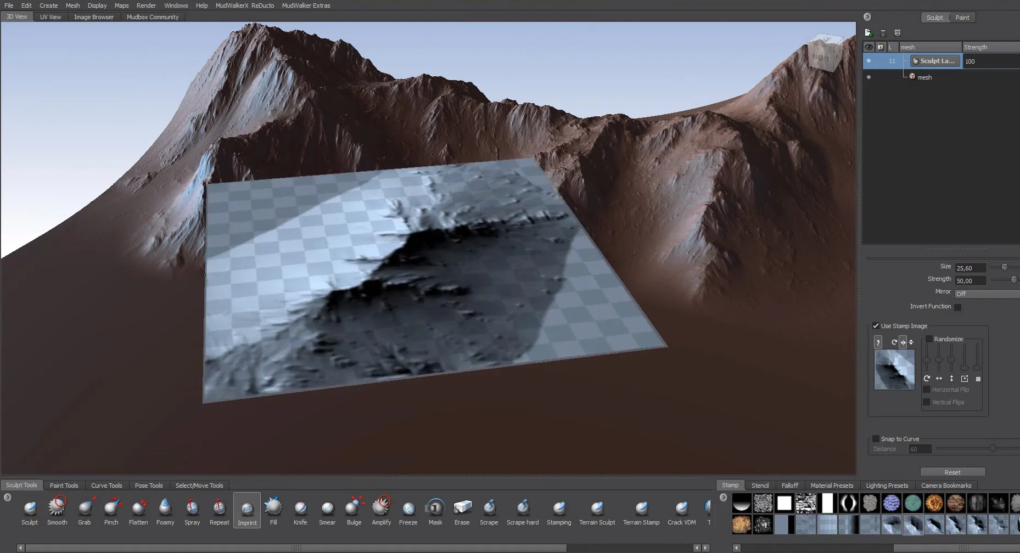
Task: Click the eye column header in layers
Action: click(868, 47)
